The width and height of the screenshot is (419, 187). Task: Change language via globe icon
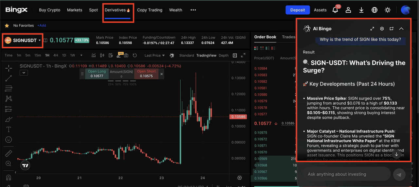tap(374, 10)
